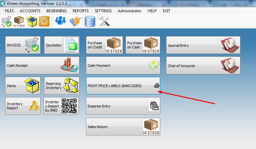The image size is (256, 149).
Task: Open Beginning Inventory
Action: click(62, 85)
